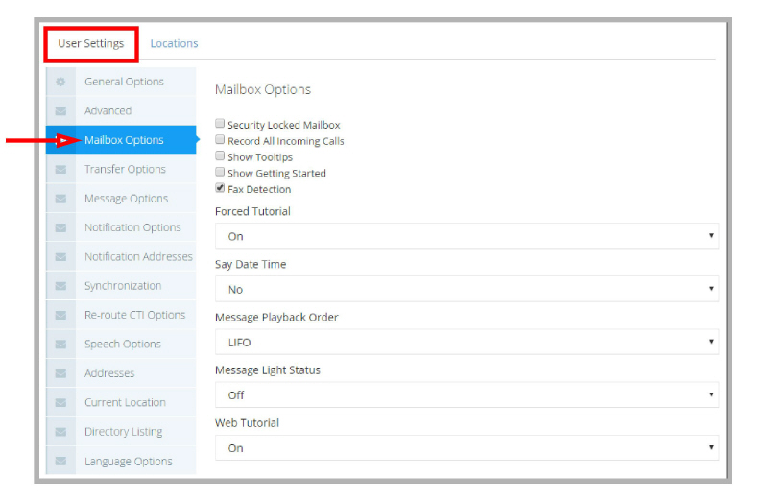Click the envelope icon beside Addresses
This screenshot has height=500, width=766.
point(60,373)
